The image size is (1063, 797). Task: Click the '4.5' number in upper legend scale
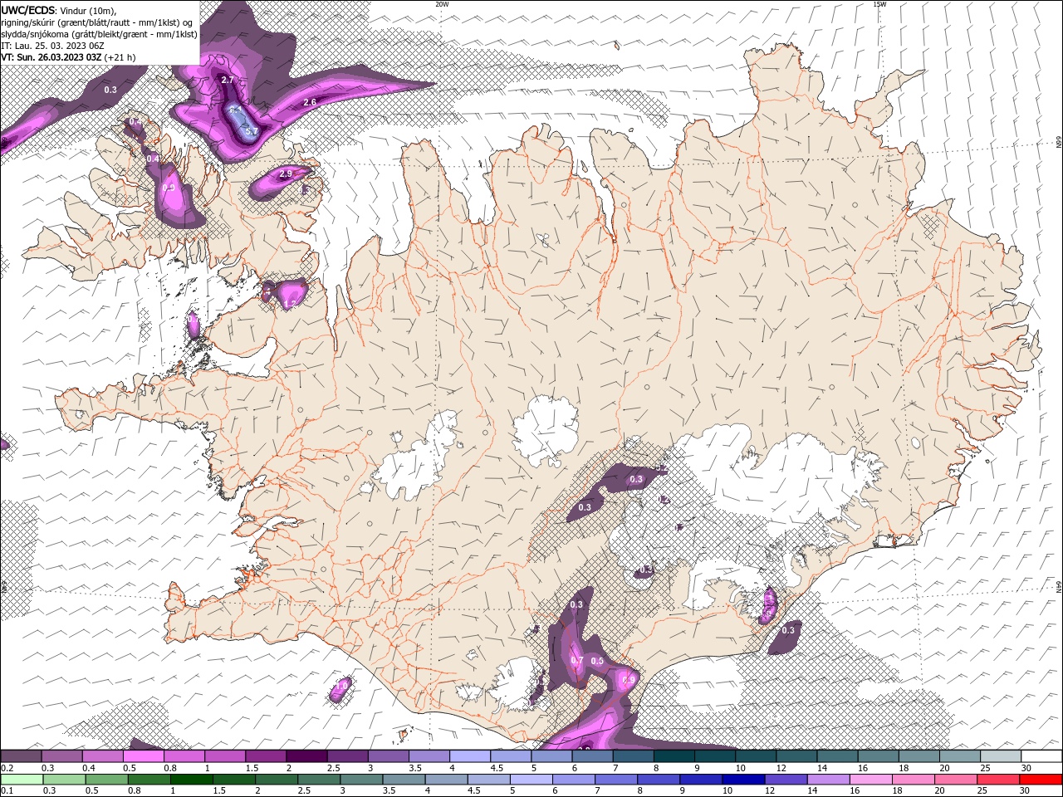pos(497,768)
